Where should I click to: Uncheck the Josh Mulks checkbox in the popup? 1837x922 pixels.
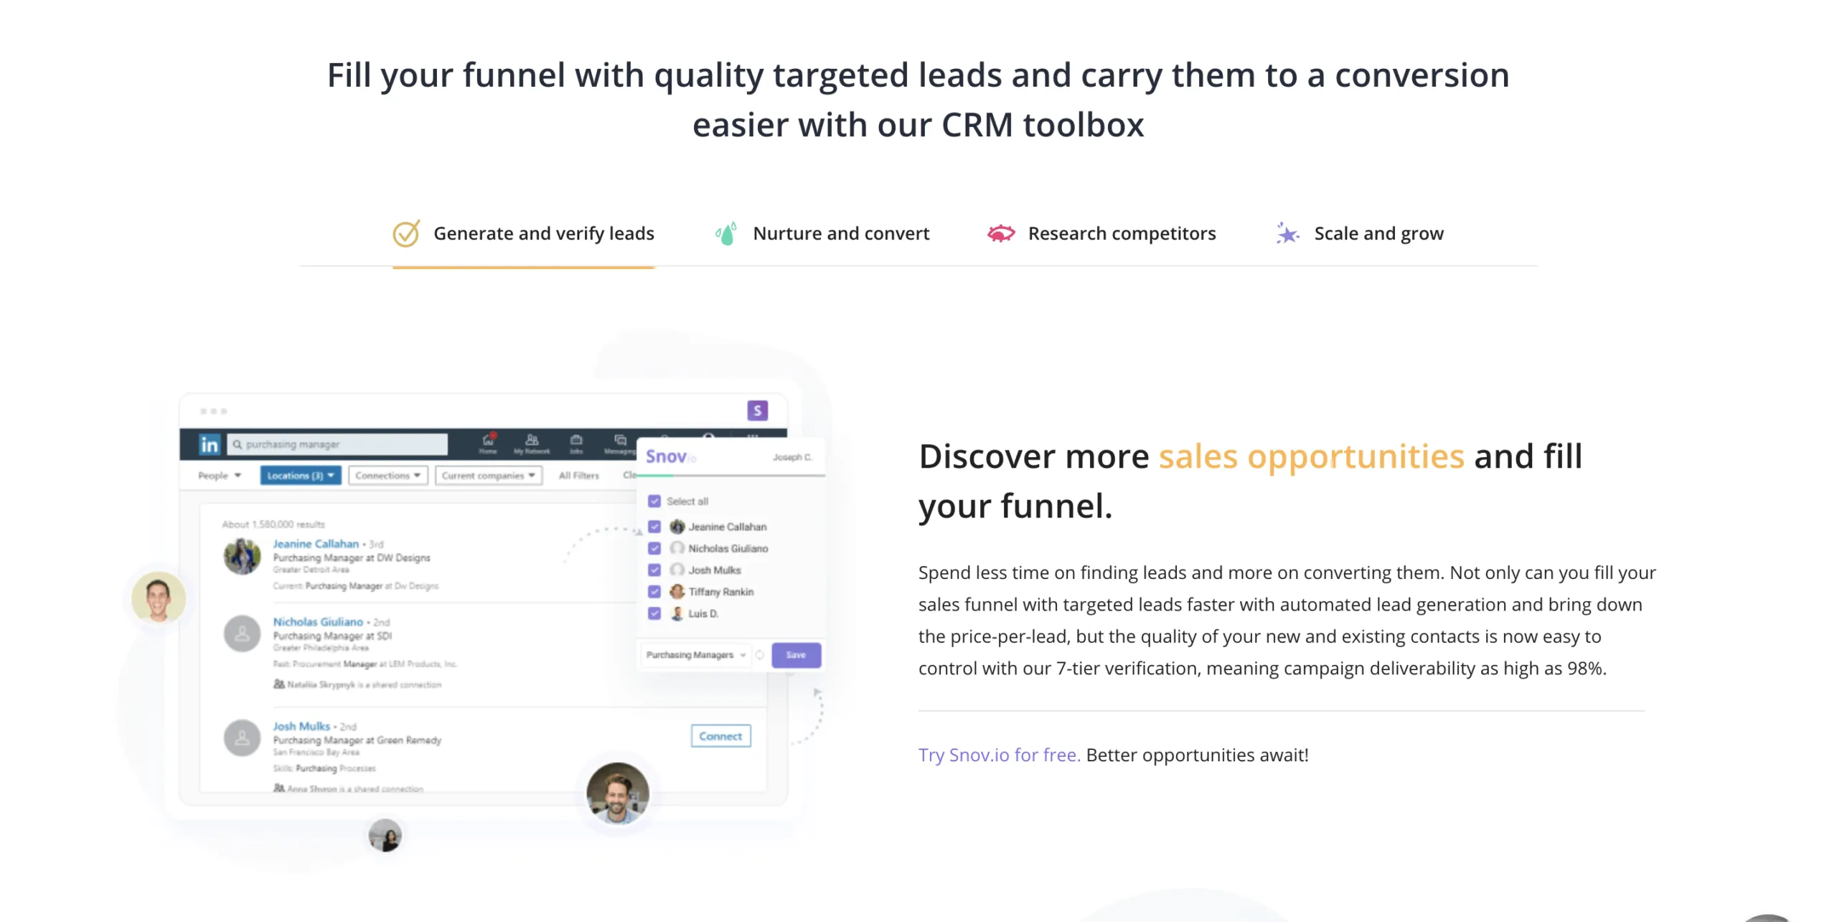click(654, 570)
